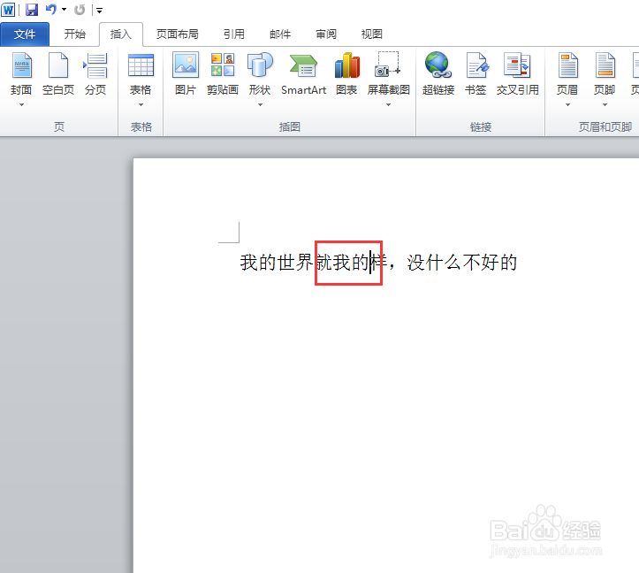The height and width of the screenshot is (573, 639).
Task: Click the 表格 table icon
Action: (141, 65)
